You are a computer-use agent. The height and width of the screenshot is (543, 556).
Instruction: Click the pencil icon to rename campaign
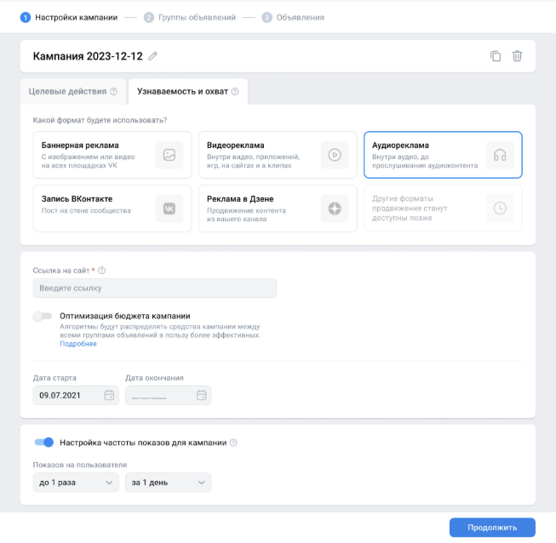[153, 56]
